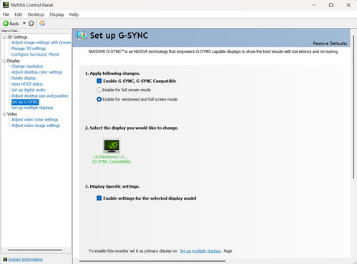Click the task tree horizontal scrollbar

[x=35, y=250]
